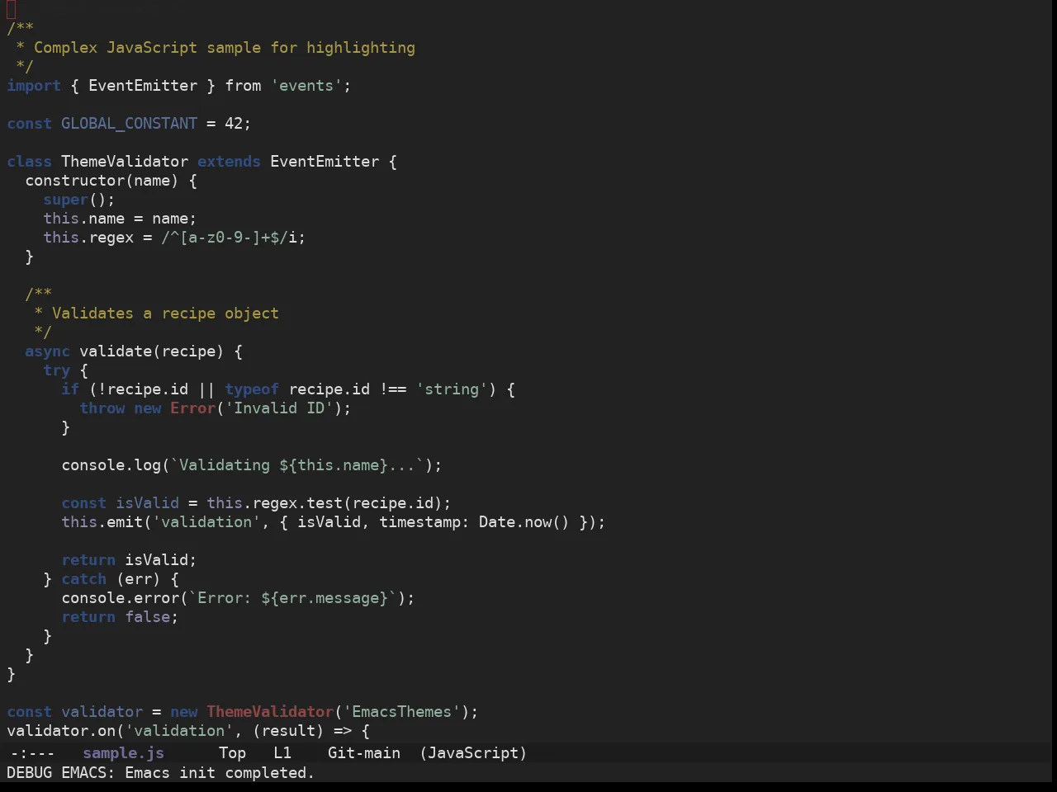This screenshot has width=1057, height=792.
Task: Click the 'DEBUG EMACS: Emacs init completed.' message
Action: point(160,772)
